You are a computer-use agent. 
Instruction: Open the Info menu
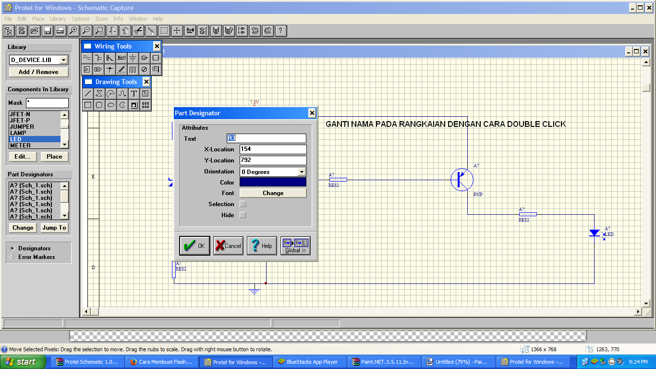[118, 19]
